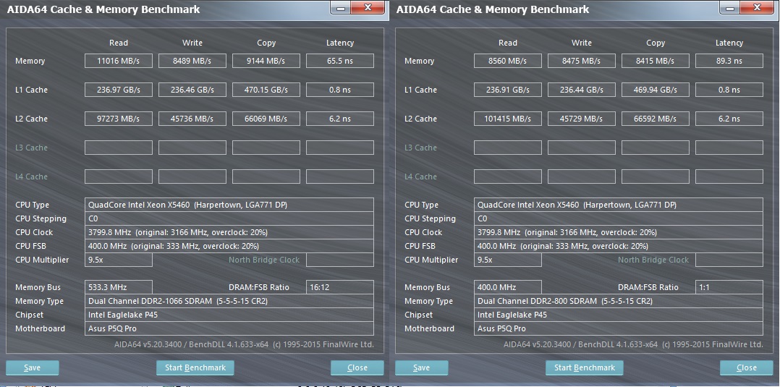The width and height of the screenshot is (780, 387).
Task: Click the left window's North Bridge Clock empty field
Action: (340, 260)
